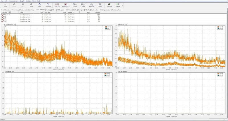Image resolution: width=228 pixels, height=121 pixels.
Task: Toggle the PIE tracked checkbox
Action: point(2,17)
